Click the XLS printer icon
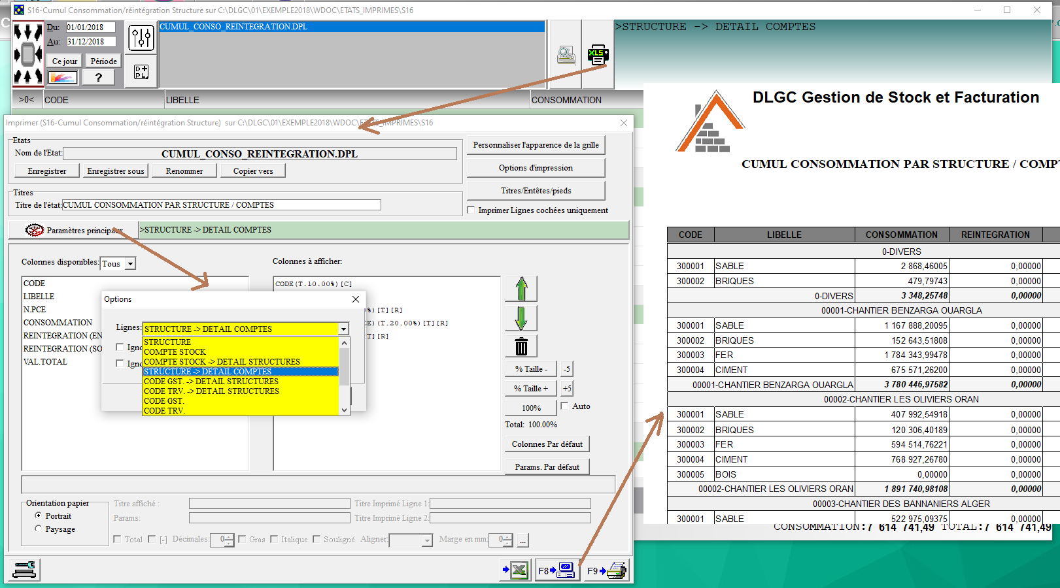The height and width of the screenshot is (588, 1060). click(x=598, y=56)
